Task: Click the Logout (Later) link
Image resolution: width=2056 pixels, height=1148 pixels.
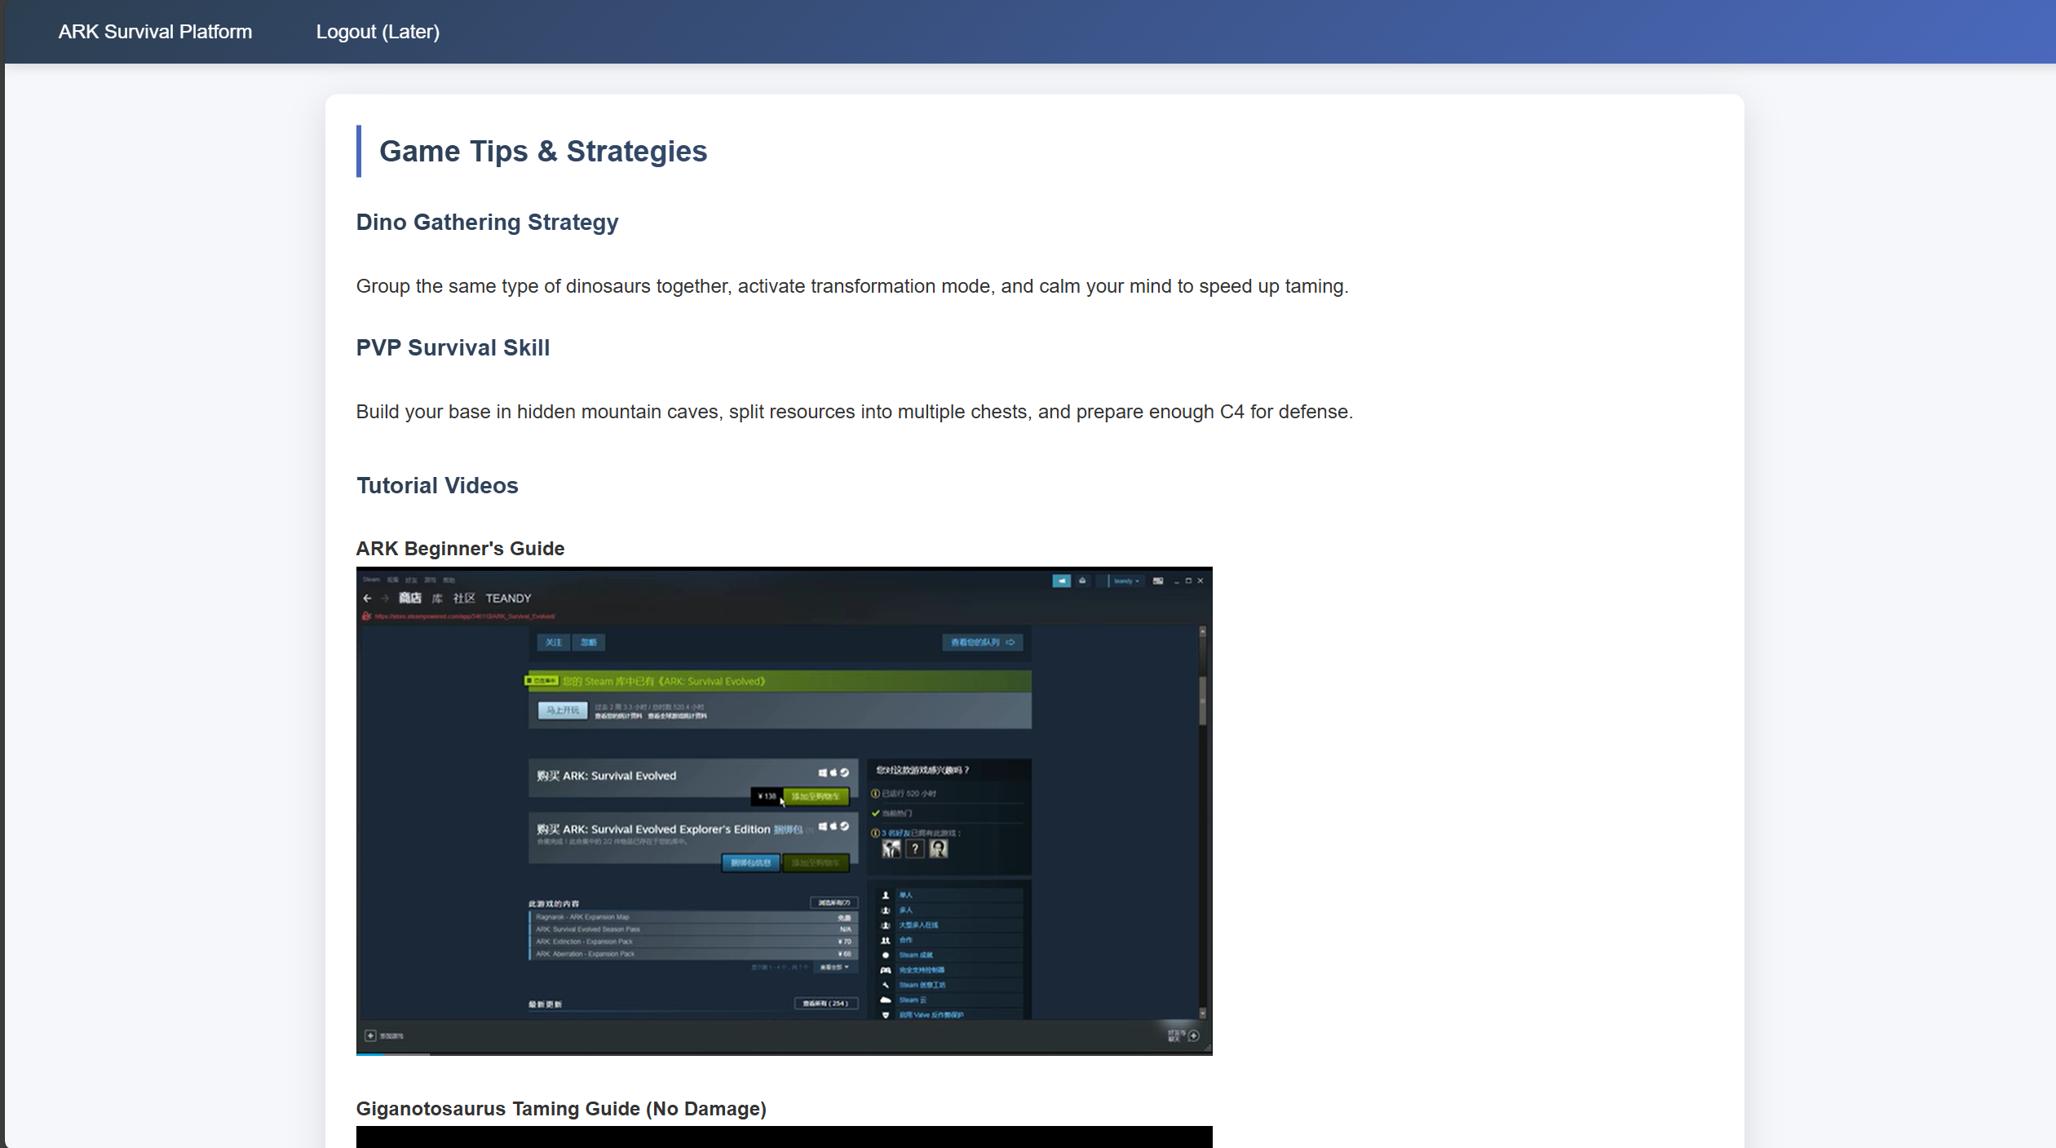Action: pyautogui.click(x=378, y=32)
